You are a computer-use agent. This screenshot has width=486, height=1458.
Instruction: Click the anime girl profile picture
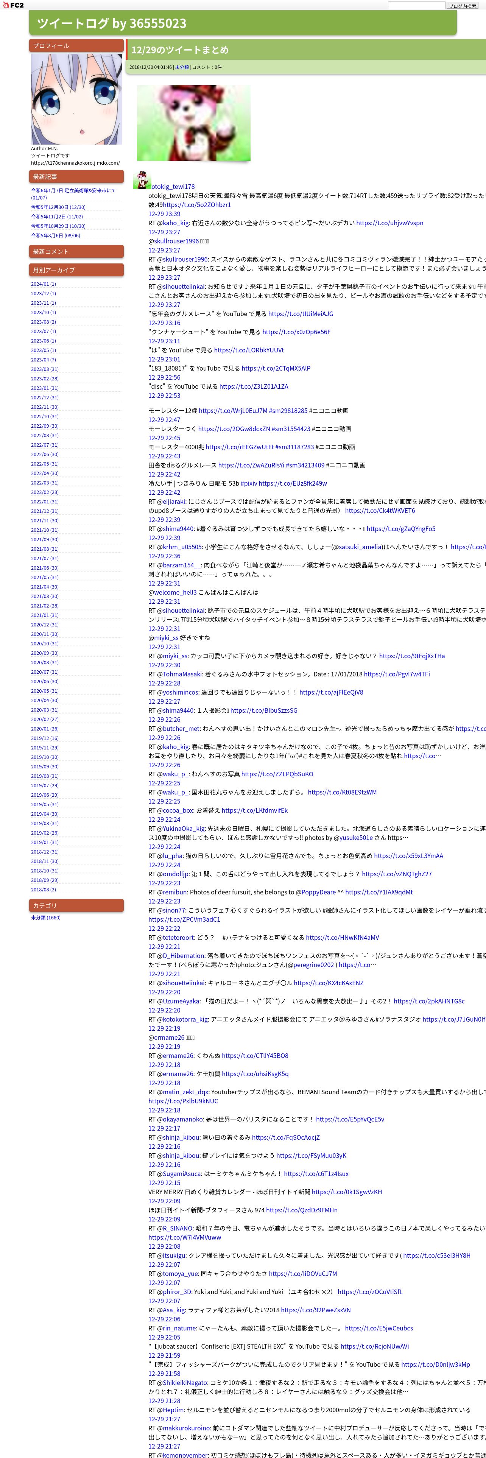point(76,99)
